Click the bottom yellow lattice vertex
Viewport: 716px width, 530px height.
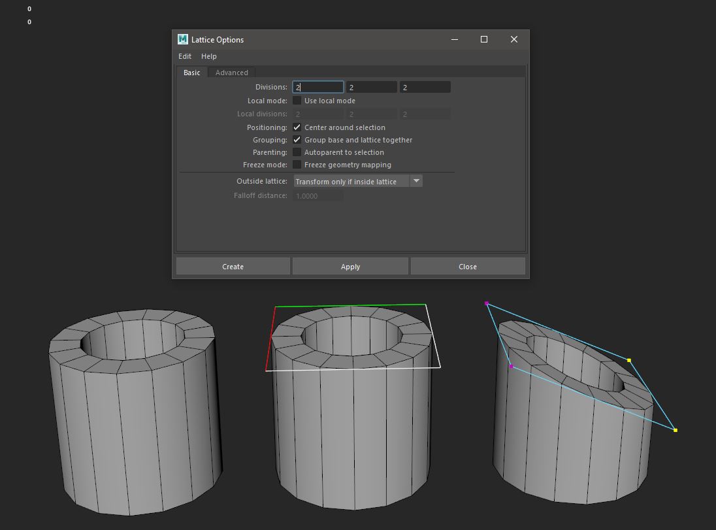(x=675, y=430)
